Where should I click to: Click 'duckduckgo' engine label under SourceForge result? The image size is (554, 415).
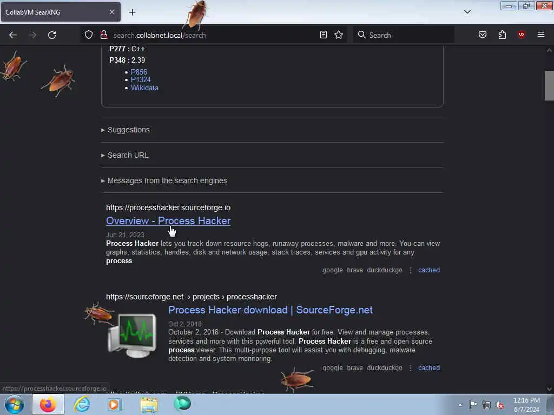click(385, 367)
